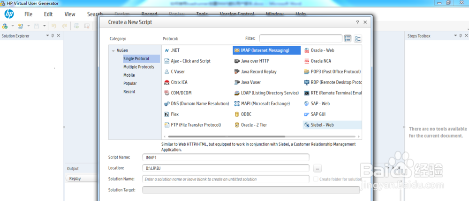Click the New Script toolbar icon
Viewport: 469px width, 201px height.
click(x=20, y=26)
